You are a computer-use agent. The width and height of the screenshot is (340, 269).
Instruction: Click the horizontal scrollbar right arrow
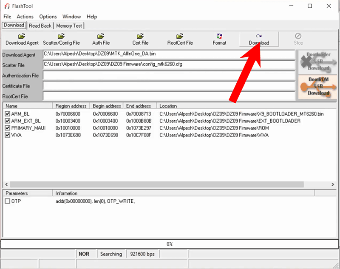point(333,184)
